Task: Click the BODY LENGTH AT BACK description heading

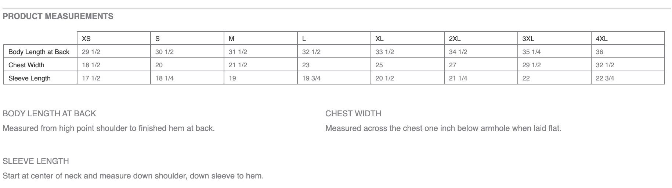Action: (x=49, y=113)
